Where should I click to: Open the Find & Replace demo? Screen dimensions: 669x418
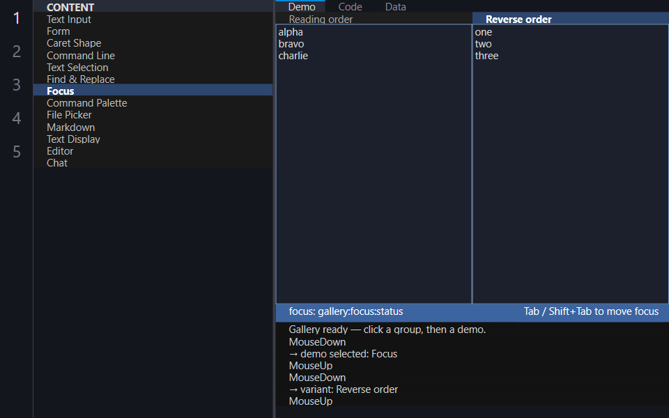pyautogui.click(x=153, y=79)
